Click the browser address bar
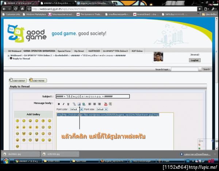This screenshot has height=171, width=219. pos(114,9)
